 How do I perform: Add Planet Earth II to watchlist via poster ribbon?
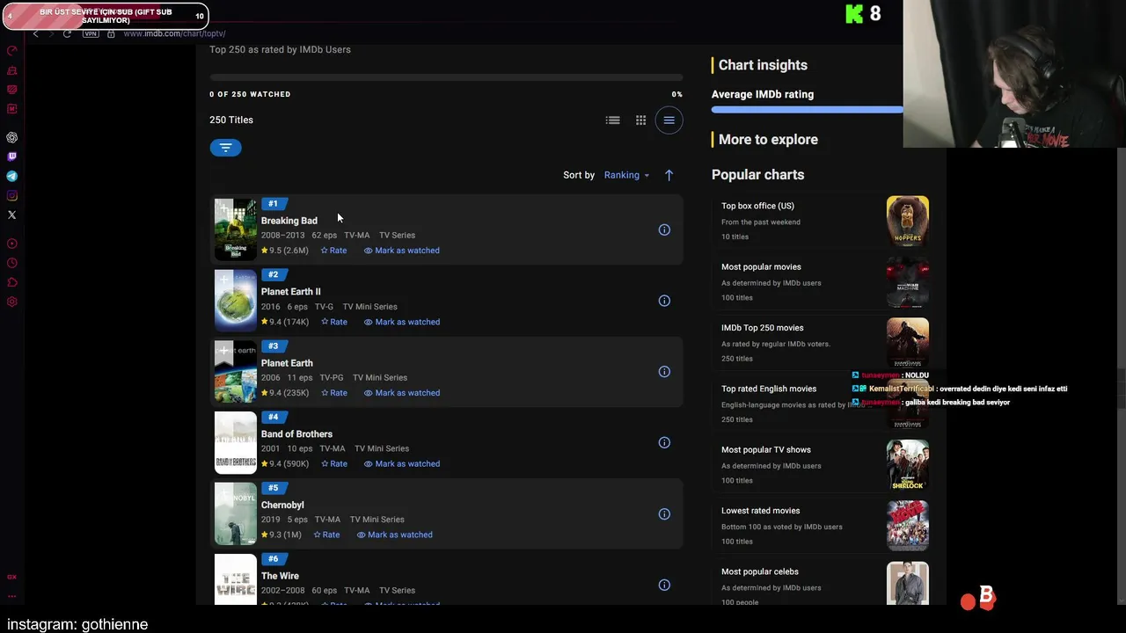(x=223, y=280)
